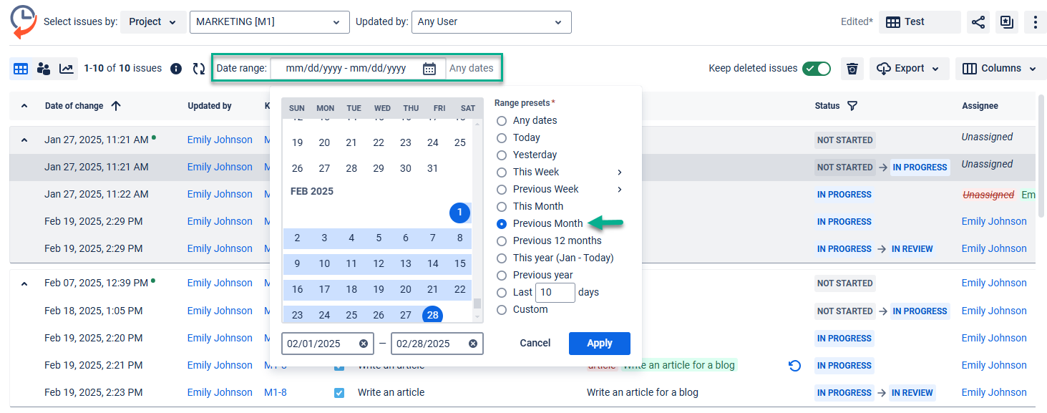Click the Last days number field
The width and height of the screenshot is (1047, 413).
point(555,293)
